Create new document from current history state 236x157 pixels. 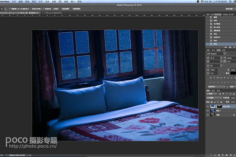(226, 47)
